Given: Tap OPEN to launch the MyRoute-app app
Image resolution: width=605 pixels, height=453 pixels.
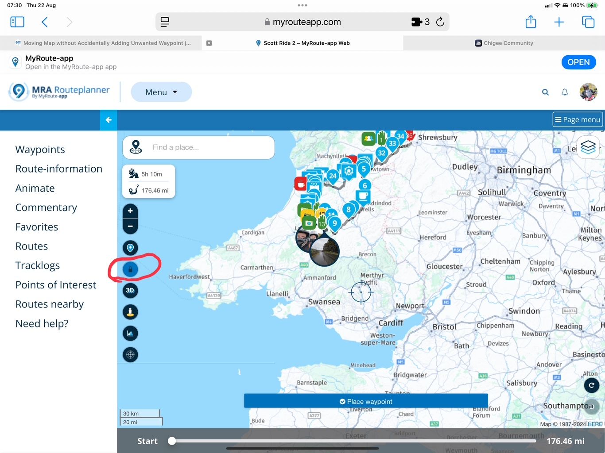Looking at the screenshot, I should pyautogui.click(x=578, y=62).
